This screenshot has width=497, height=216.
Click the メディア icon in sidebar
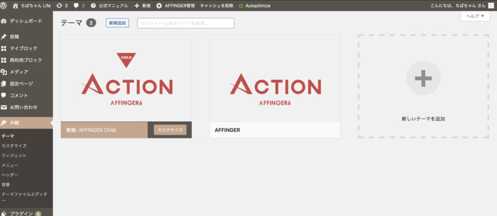pos(4,72)
